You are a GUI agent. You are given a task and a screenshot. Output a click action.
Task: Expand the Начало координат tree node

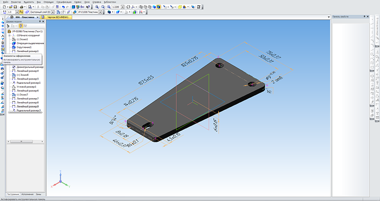9,35
